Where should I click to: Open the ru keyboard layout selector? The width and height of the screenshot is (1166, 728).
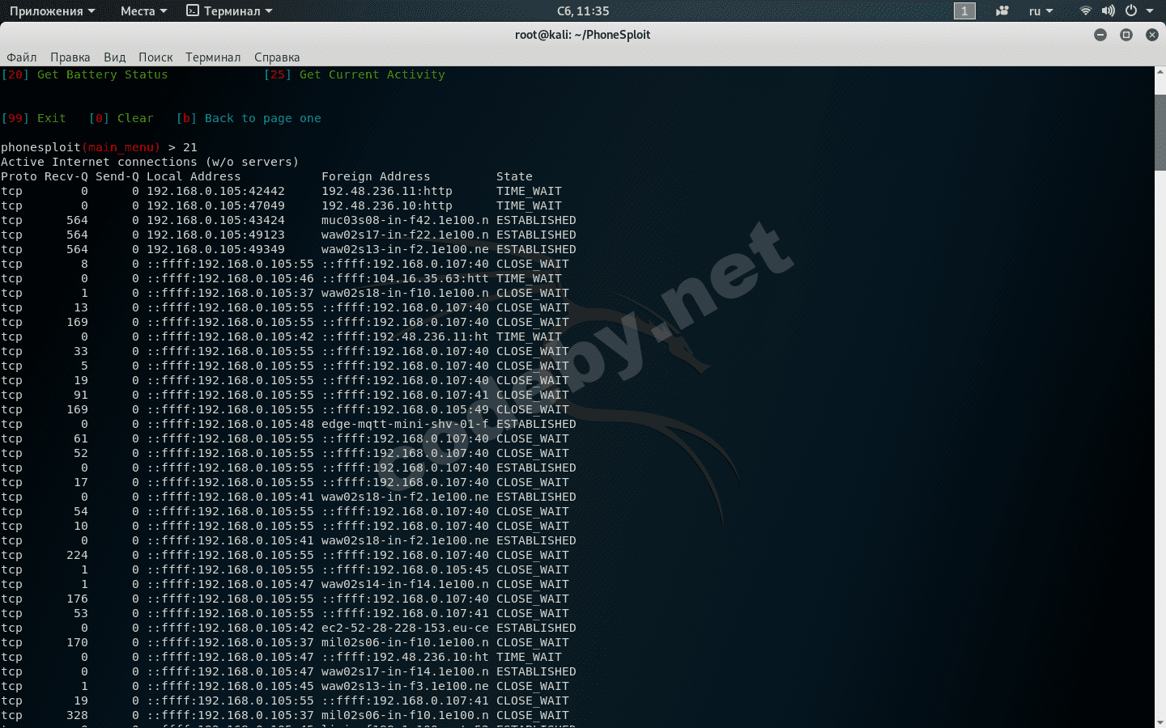point(1040,11)
